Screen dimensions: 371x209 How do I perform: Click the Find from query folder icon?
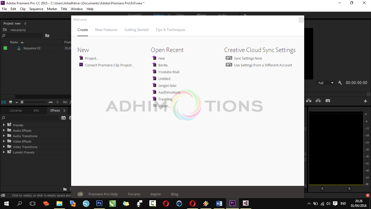47,36
